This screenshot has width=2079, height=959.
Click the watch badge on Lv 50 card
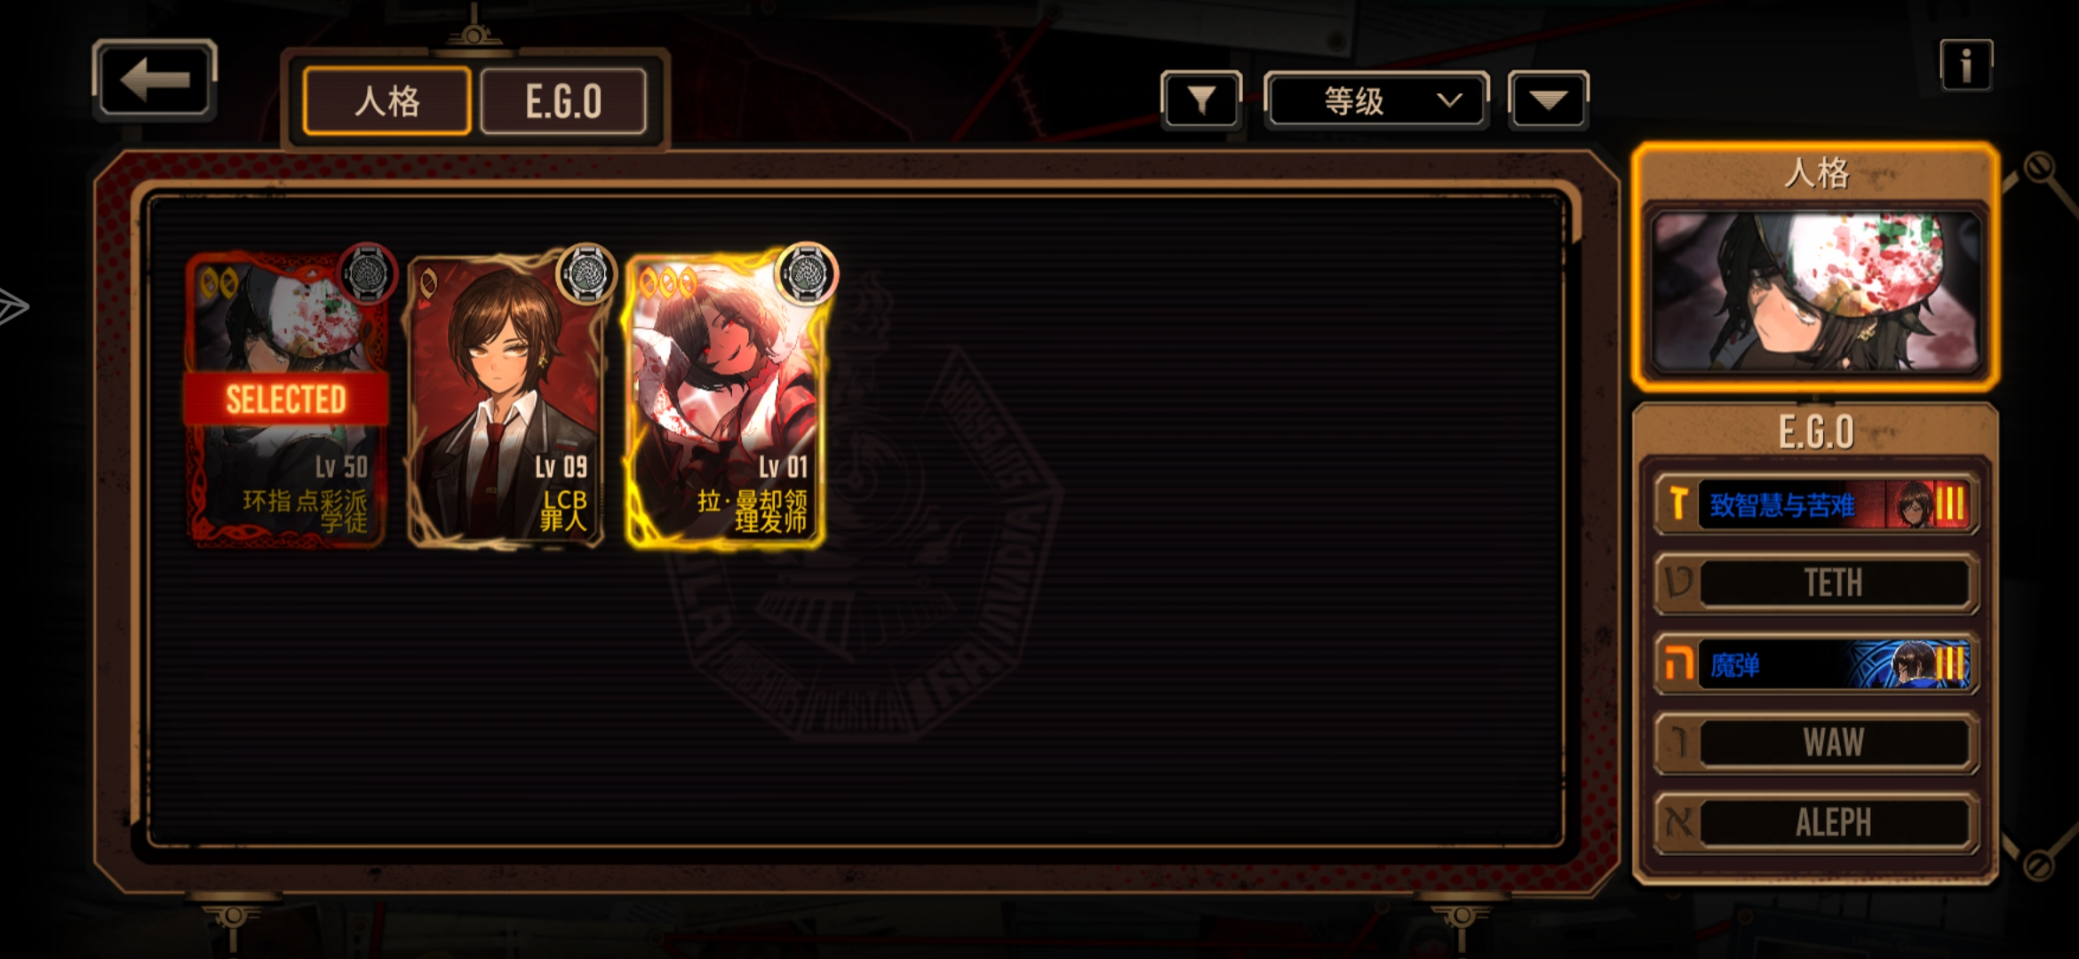point(367,273)
